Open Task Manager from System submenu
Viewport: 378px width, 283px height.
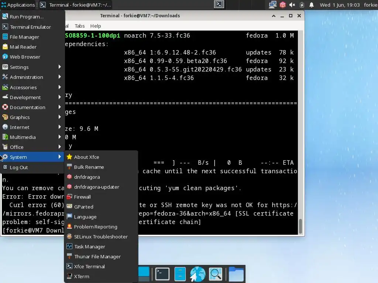(x=101, y=247)
